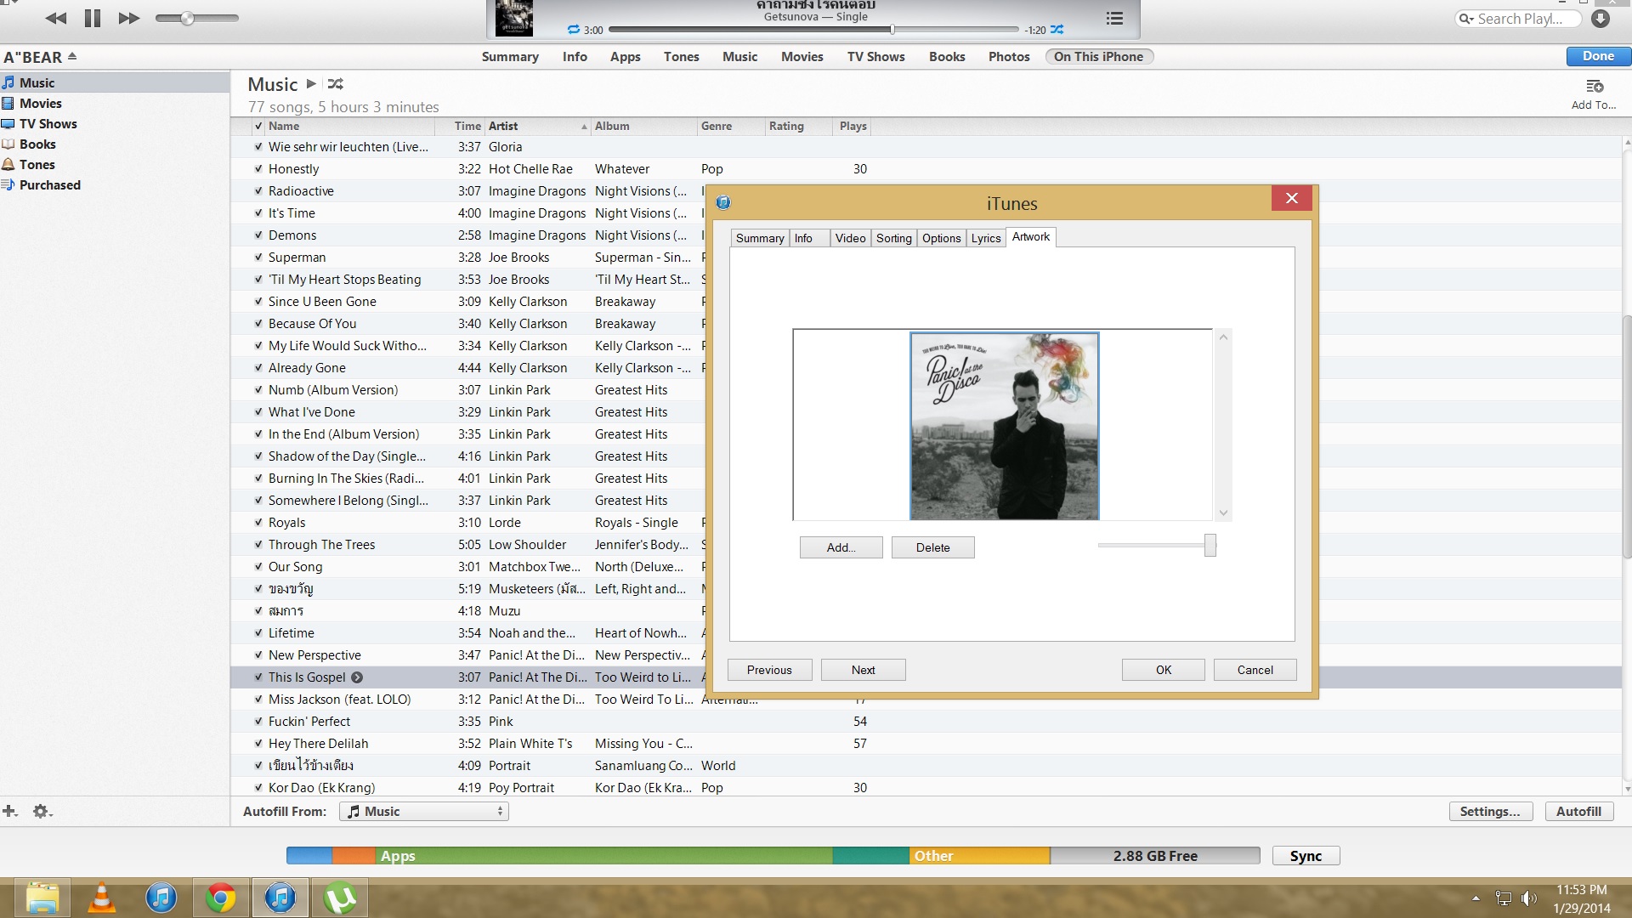Open the Up Next list icon
The width and height of the screenshot is (1632, 918).
click(1114, 18)
